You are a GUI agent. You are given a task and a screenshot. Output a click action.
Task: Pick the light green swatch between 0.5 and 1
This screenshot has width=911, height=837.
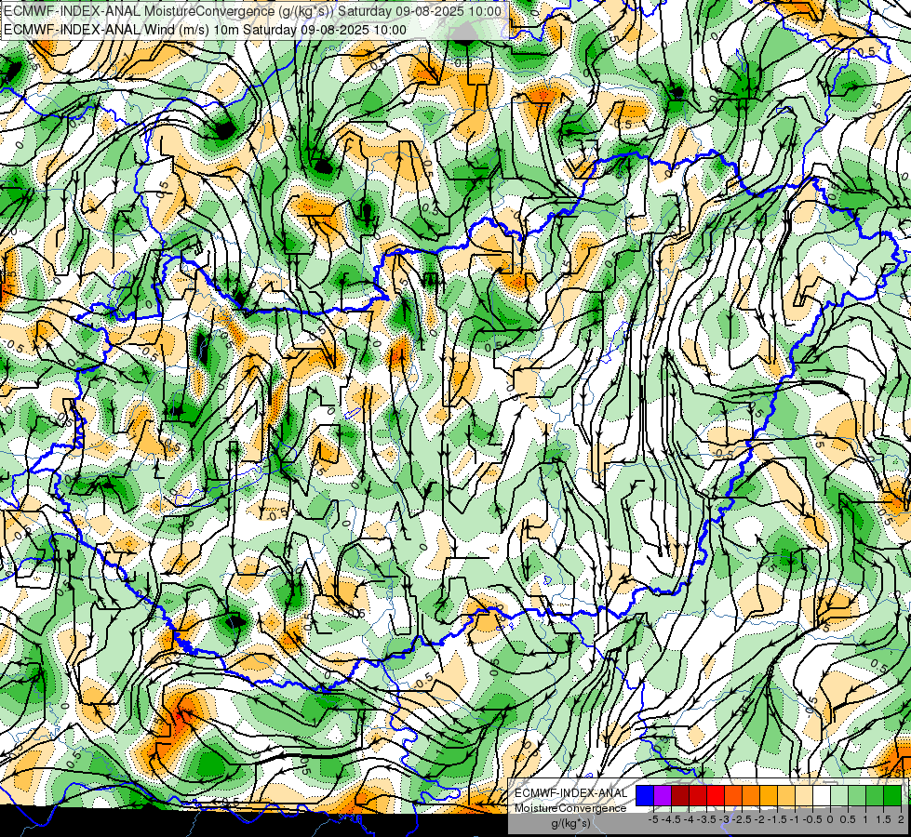pyautogui.click(x=857, y=796)
